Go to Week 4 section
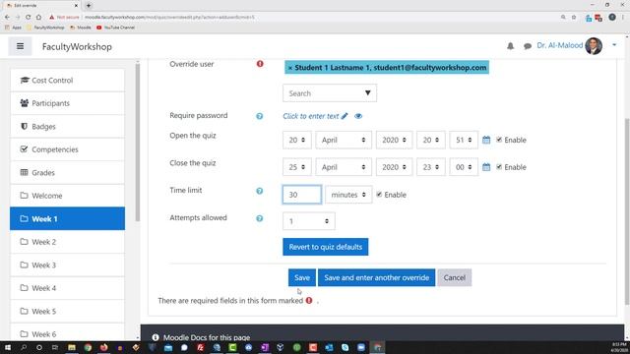 tap(68, 288)
